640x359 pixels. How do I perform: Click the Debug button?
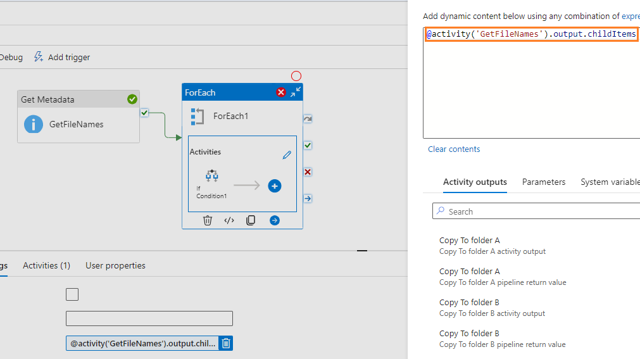pyautogui.click(x=11, y=57)
